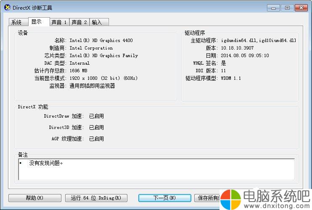This screenshot has height=210, width=312.
Task: Click the window title DirectX 诊断工具
Action: tap(32, 8)
